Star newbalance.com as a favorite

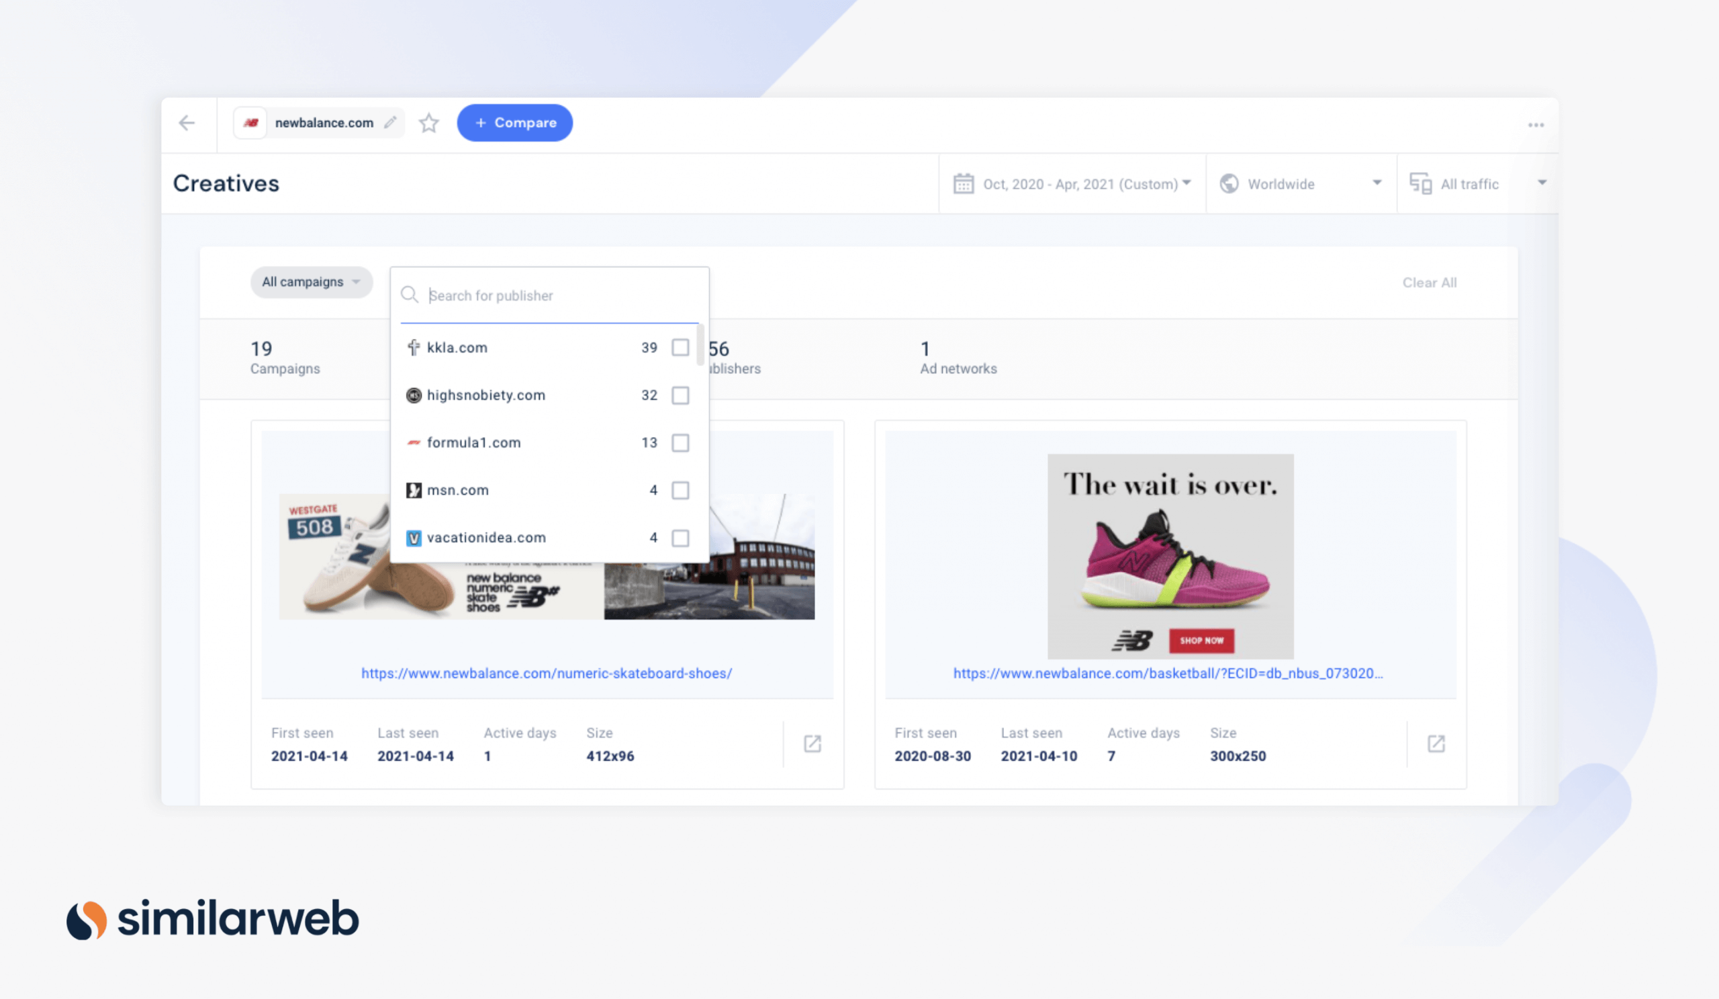point(428,124)
